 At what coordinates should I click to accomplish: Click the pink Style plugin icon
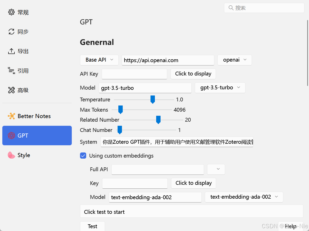(11, 155)
